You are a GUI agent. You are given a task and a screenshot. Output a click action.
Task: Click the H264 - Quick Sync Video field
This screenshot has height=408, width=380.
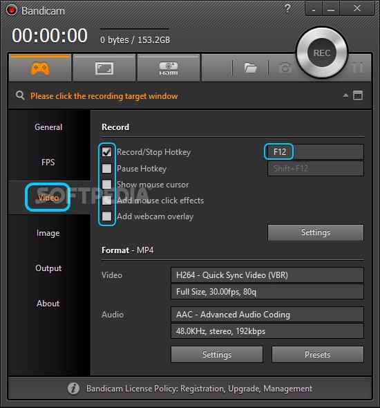pos(267,275)
